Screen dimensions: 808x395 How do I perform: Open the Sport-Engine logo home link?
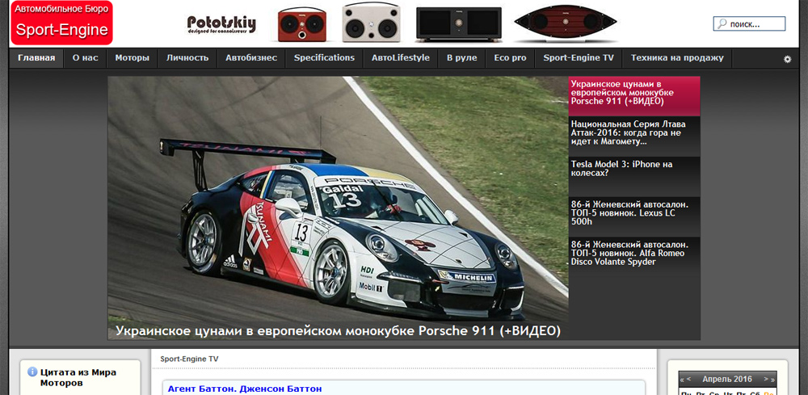pos(61,23)
